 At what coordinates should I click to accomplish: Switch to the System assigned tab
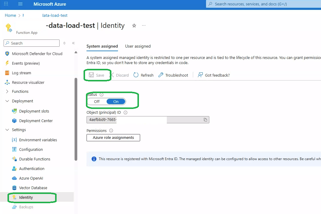(102, 46)
